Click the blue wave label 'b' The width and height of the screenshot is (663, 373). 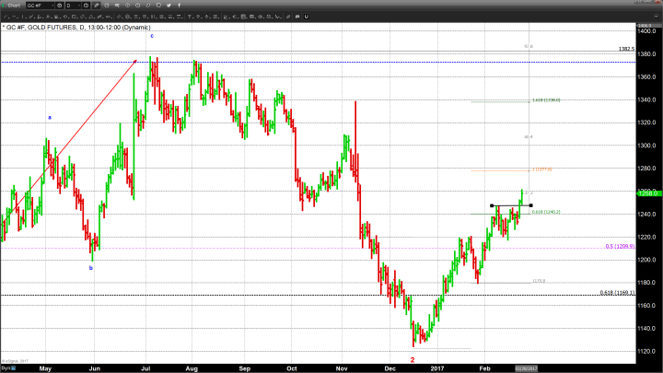pos(91,268)
